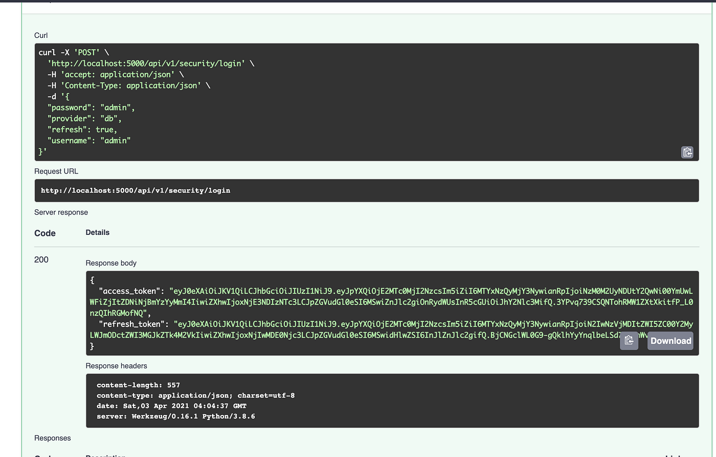Click the 'accept: application/json' header line
This screenshot has width=716, height=457.
(x=116, y=75)
